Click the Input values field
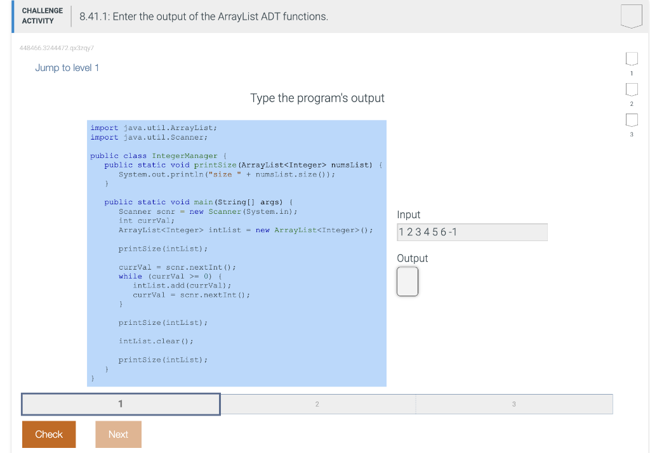This screenshot has height=453, width=650. 472,232
